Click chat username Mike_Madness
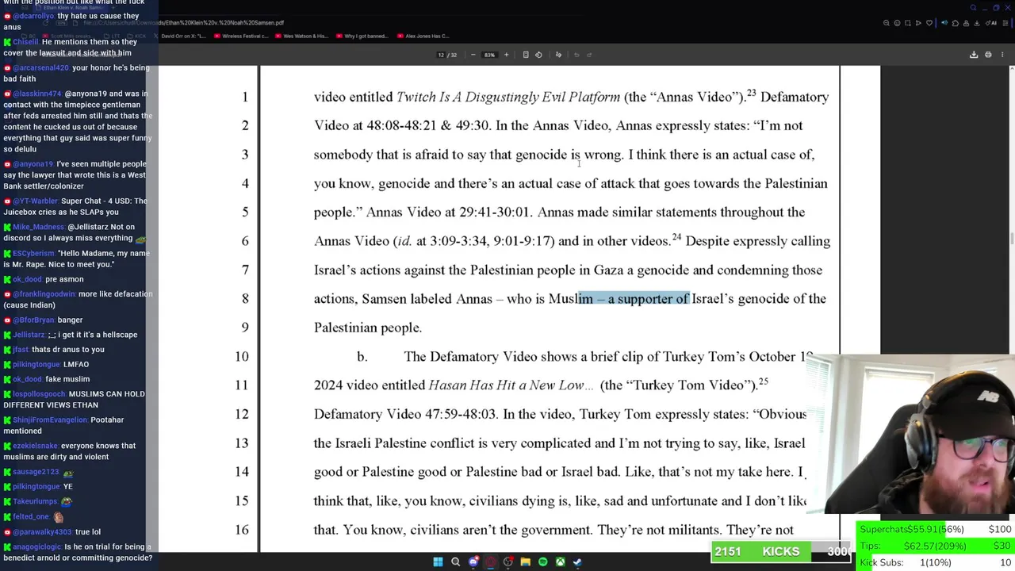 [38, 227]
